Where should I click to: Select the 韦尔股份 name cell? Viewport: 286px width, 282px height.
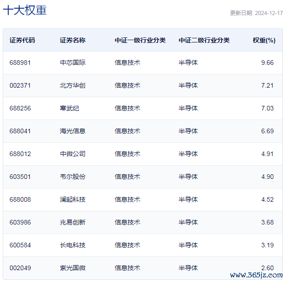[x=73, y=177]
